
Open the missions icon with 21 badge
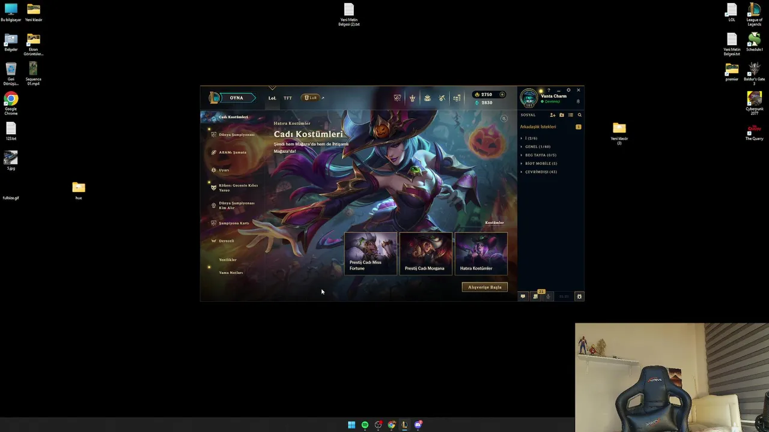pos(535,296)
